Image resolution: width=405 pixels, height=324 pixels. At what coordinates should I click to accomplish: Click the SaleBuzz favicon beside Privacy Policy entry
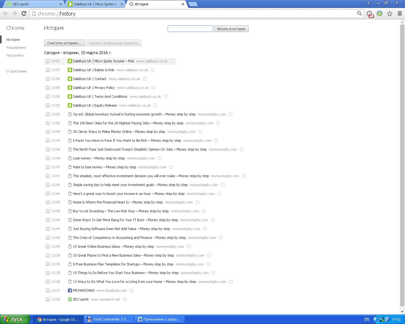coord(70,88)
